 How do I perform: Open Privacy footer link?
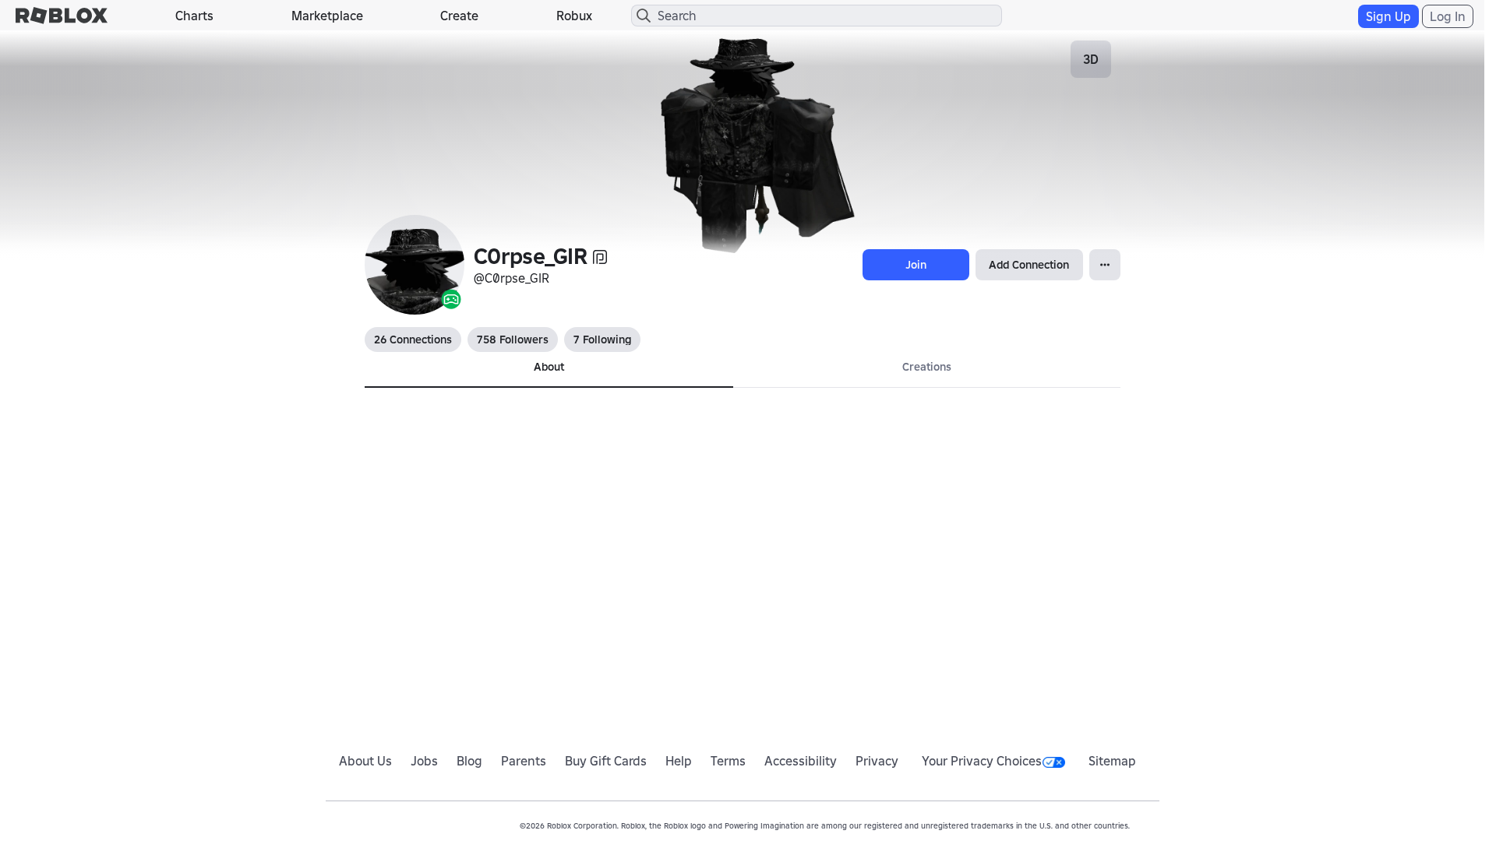click(x=877, y=762)
